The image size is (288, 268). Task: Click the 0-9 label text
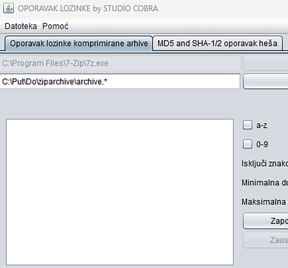pos(262,144)
